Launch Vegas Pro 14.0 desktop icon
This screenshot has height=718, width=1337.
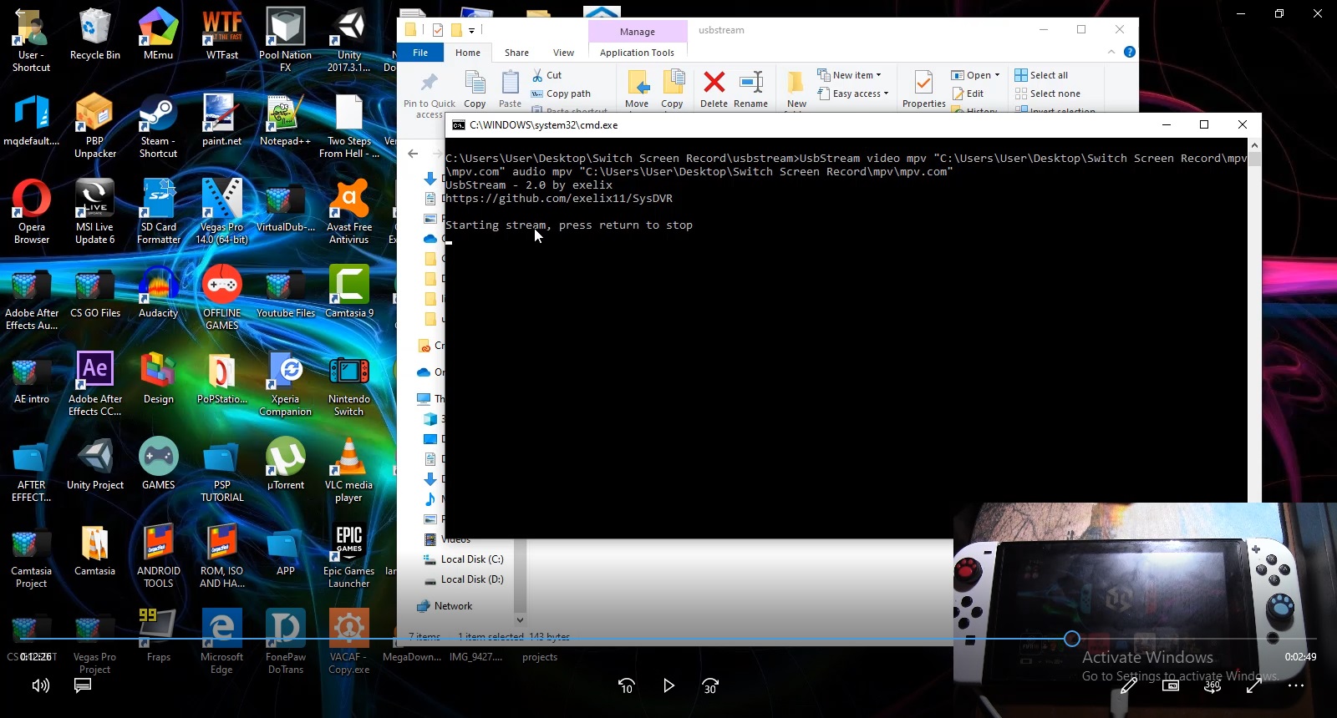tap(221, 212)
